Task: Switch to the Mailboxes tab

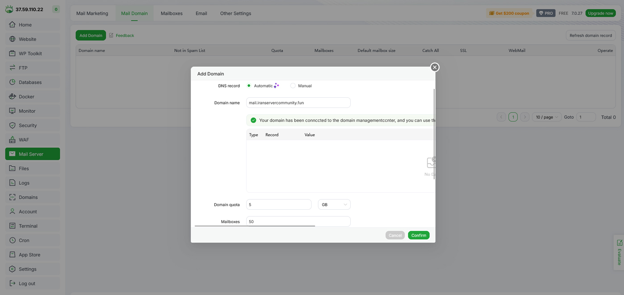Action: 172,13
